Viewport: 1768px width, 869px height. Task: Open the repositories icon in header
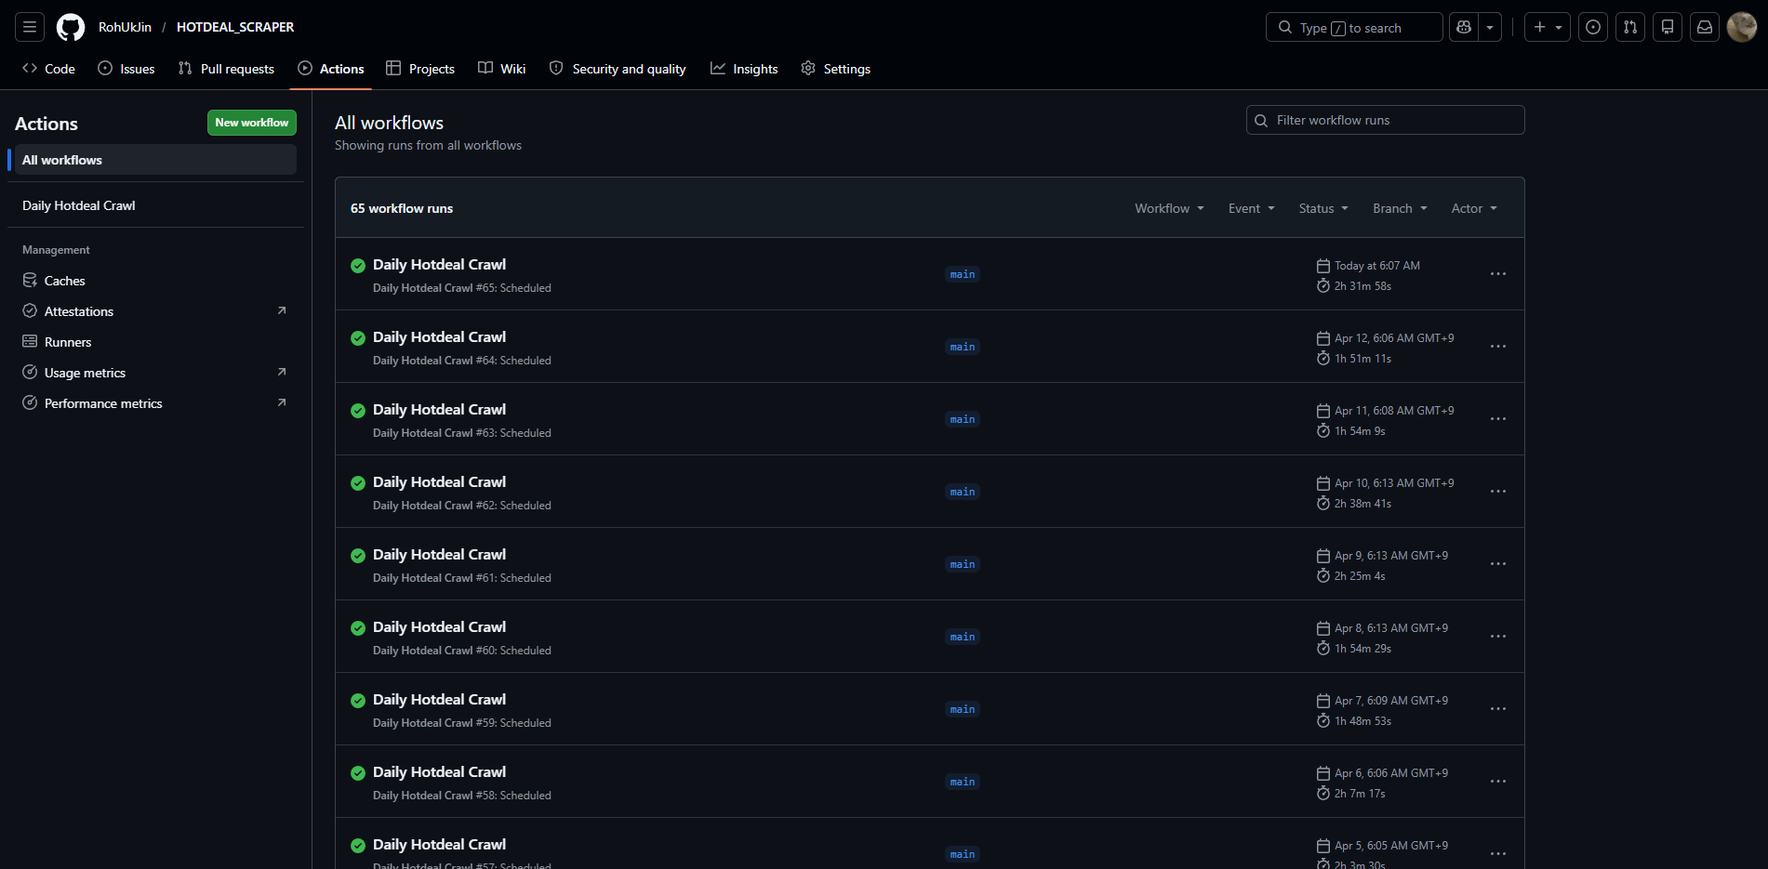tap(1668, 27)
